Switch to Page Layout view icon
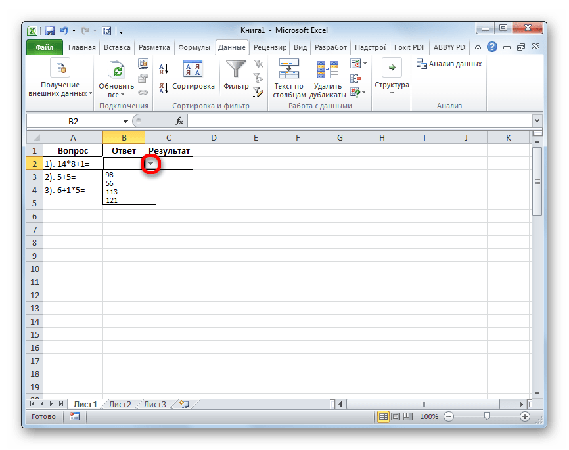Viewport: 569px width, 450px height. (396, 416)
